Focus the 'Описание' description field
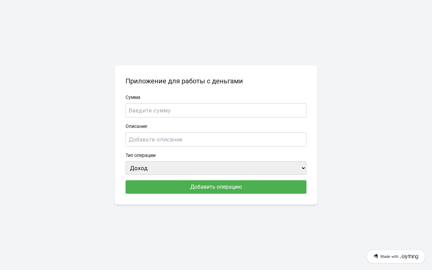This screenshot has width=432, height=270. coord(216,139)
